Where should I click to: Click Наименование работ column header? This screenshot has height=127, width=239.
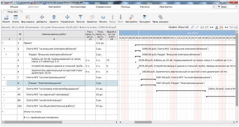click(x=54, y=34)
